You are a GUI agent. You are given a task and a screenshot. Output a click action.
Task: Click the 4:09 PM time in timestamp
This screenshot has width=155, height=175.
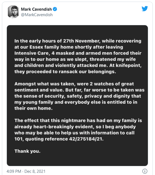[14, 171]
